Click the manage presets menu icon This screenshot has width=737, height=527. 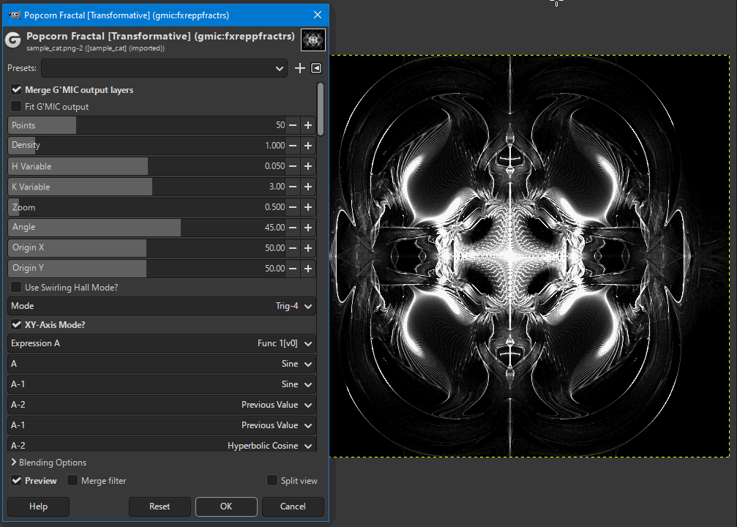tap(316, 68)
